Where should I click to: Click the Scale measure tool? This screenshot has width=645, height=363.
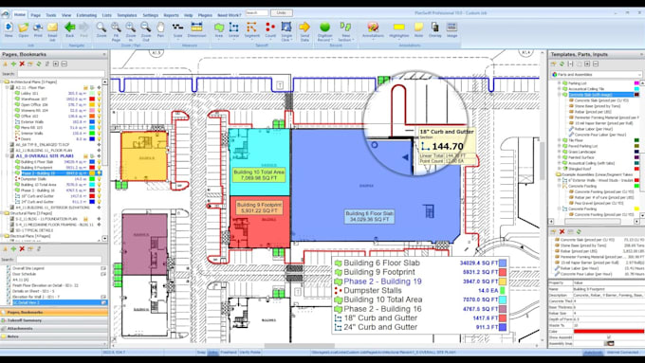(x=177, y=27)
